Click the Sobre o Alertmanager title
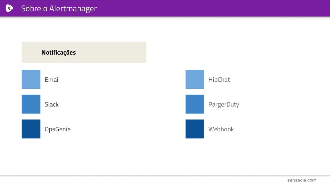The height and width of the screenshot is (185, 330). click(59, 9)
